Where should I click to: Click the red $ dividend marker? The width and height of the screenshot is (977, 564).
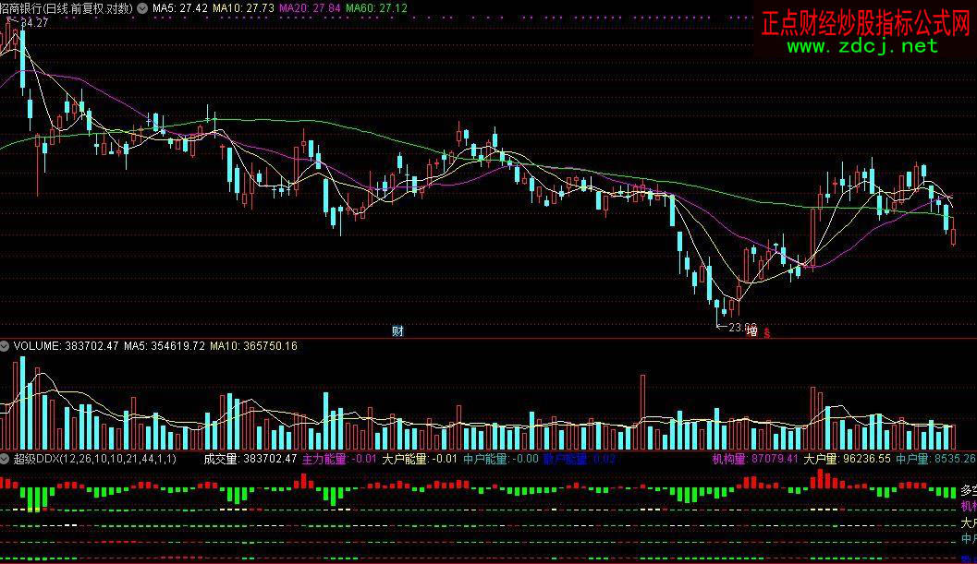766,332
